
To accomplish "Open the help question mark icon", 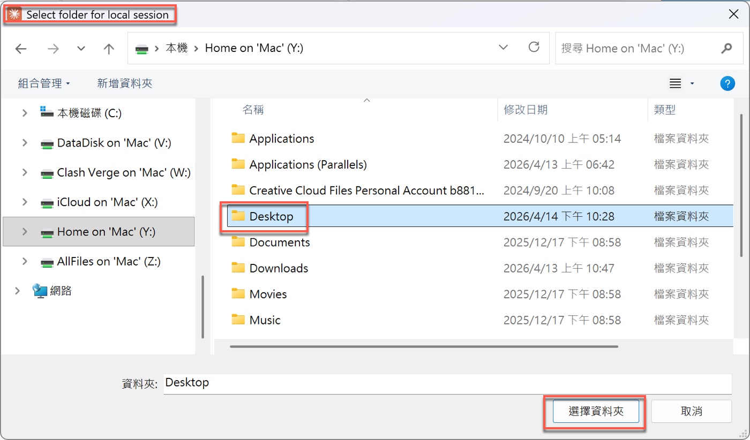I will click(727, 84).
